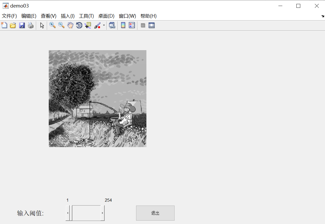The image size is (325, 224).
Task: Click the Show Plot Tools icon
Action: 152,25
